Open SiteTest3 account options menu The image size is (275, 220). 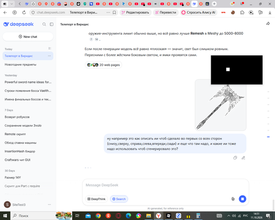[x=50, y=205]
